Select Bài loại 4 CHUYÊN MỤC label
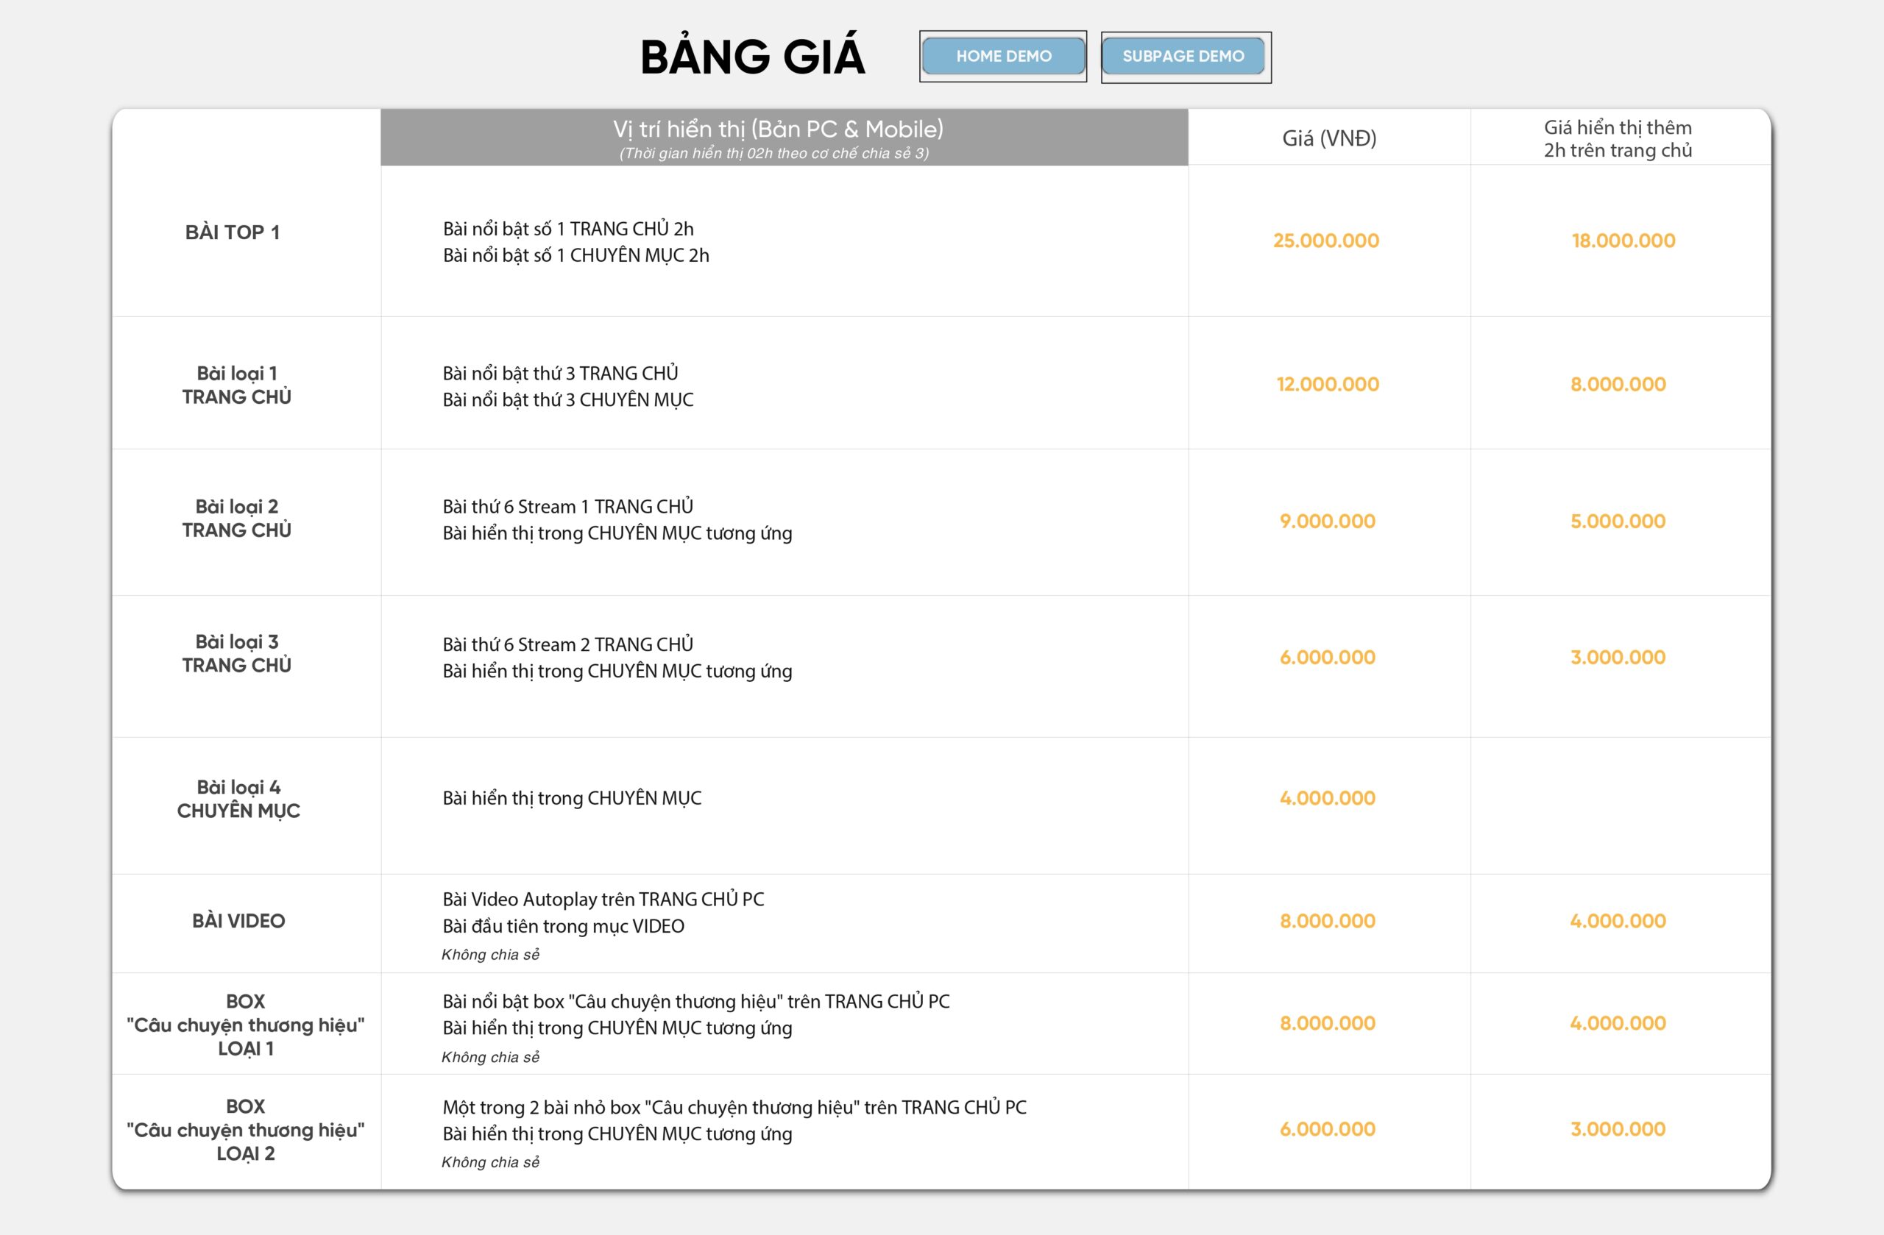Screen dimensions: 1884x1235 tap(238, 799)
